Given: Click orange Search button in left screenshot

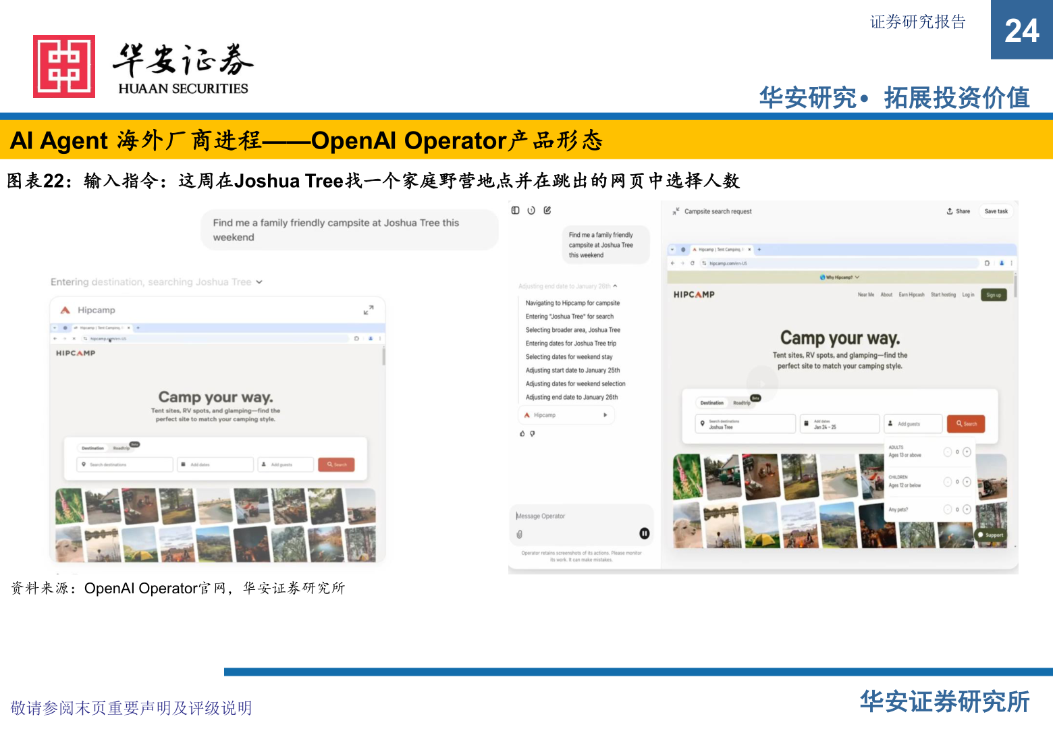Looking at the screenshot, I should click(336, 464).
